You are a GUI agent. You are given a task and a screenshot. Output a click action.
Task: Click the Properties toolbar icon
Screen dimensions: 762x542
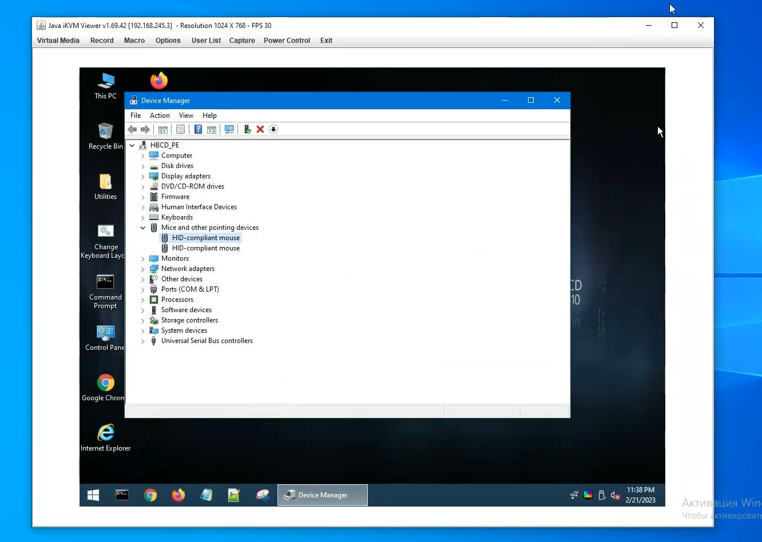180,130
